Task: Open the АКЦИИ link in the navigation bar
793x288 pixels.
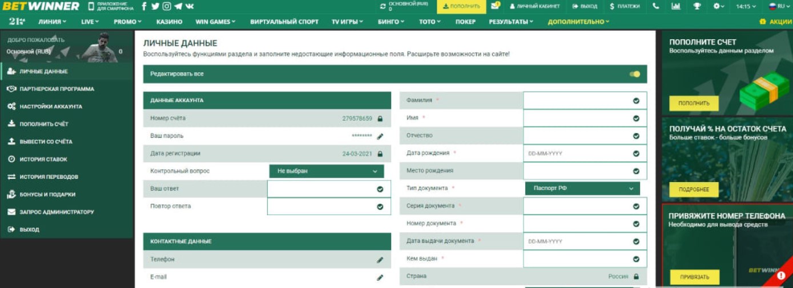Action: click(x=776, y=22)
